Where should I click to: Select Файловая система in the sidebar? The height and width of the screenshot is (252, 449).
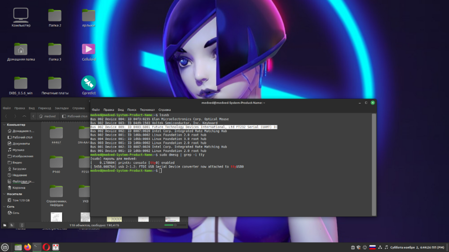click(21, 181)
